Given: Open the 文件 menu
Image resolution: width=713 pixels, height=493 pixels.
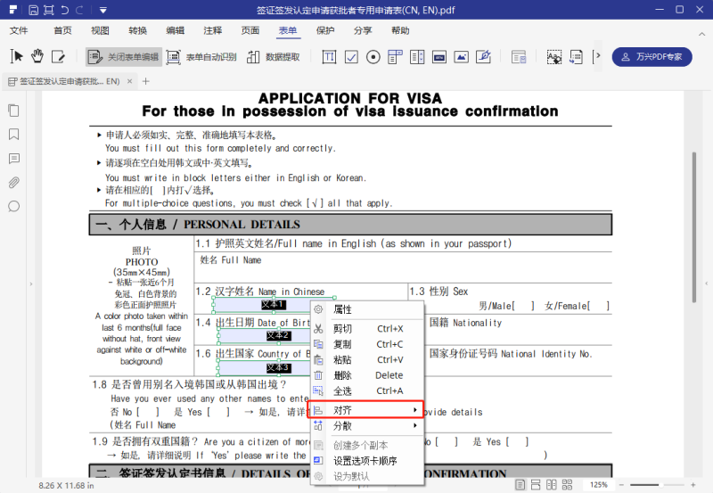Looking at the screenshot, I should [x=19, y=30].
